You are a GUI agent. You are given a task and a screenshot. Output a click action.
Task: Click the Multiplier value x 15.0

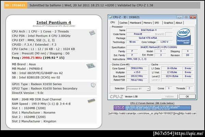[x=137, y=72]
